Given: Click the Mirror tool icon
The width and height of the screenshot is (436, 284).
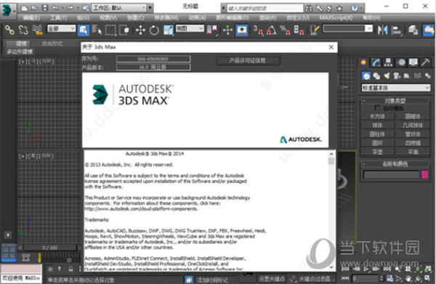Looking at the screenshot, I should [383, 30].
